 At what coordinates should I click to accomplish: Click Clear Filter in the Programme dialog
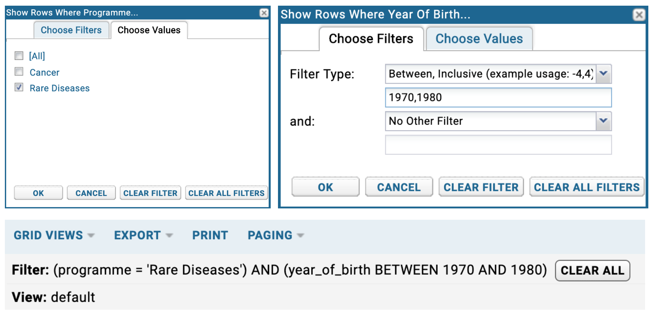point(150,193)
